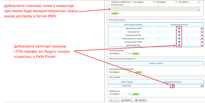
Task: Toggle sync checkbox for Двомісний TWIN
Action: [179, 29]
